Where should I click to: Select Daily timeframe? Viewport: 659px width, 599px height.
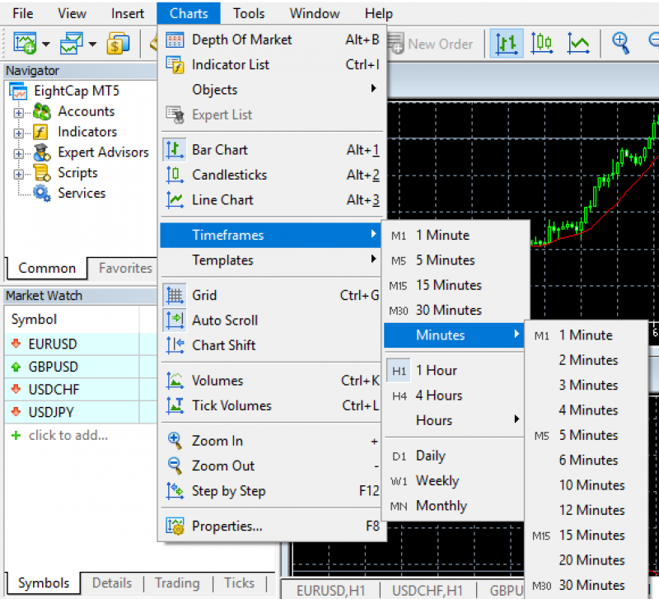pyautogui.click(x=454, y=456)
